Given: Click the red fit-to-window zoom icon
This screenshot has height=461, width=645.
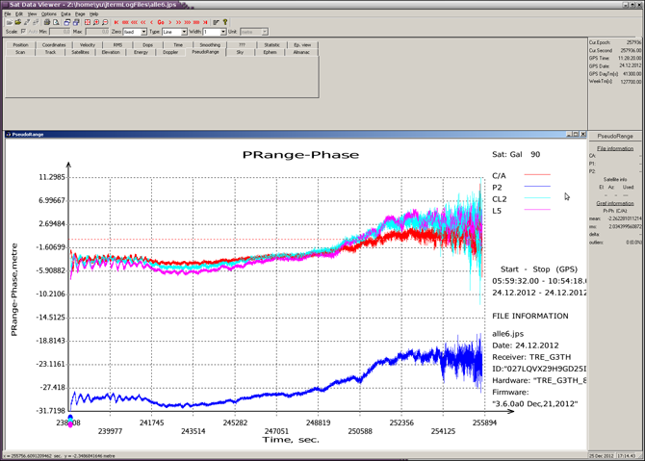Looking at the screenshot, I should [x=88, y=22].
